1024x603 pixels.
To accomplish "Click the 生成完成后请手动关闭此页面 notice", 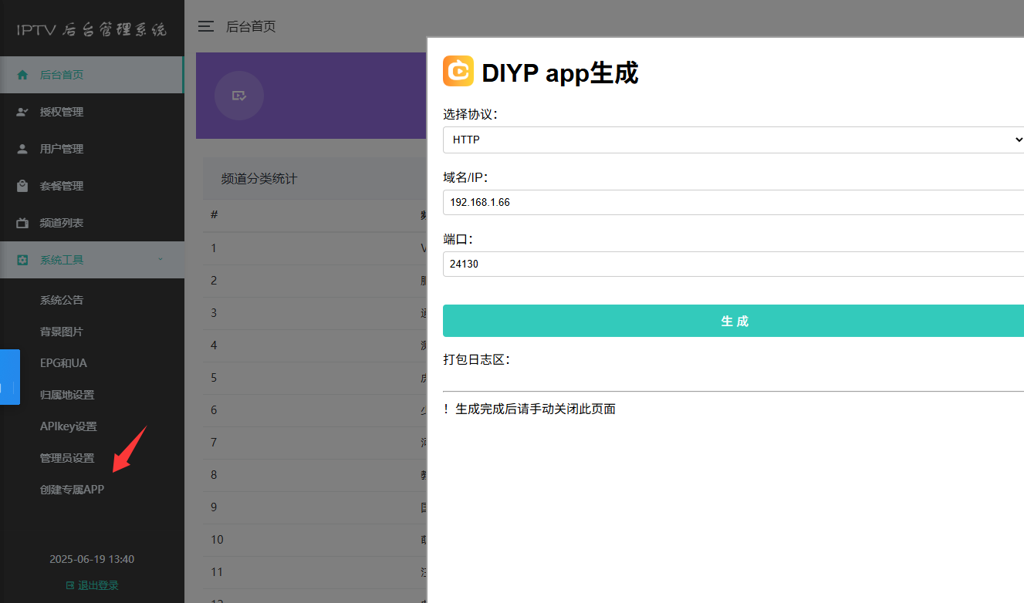I will [536, 409].
